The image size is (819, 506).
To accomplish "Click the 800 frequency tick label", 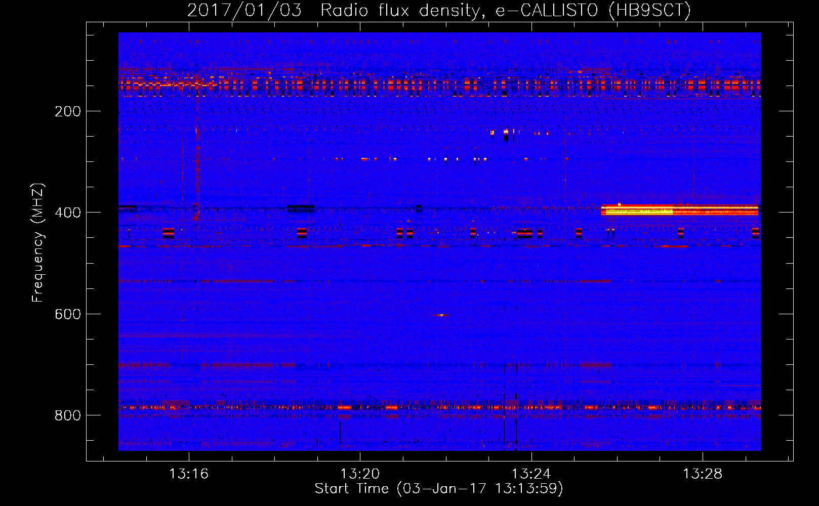I will pyautogui.click(x=68, y=415).
